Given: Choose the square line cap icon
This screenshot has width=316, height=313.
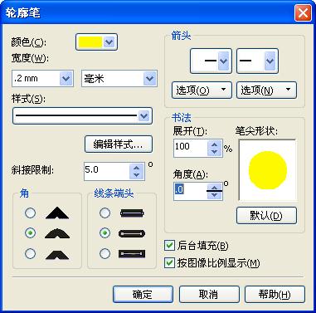Looking at the screenshot, I should (x=132, y=213).
